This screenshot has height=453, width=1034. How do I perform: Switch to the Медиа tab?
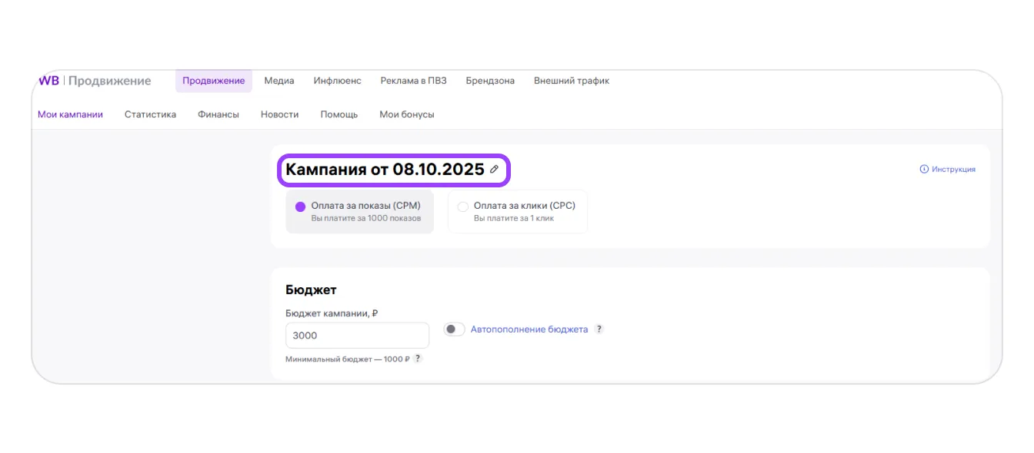[279, 81]
